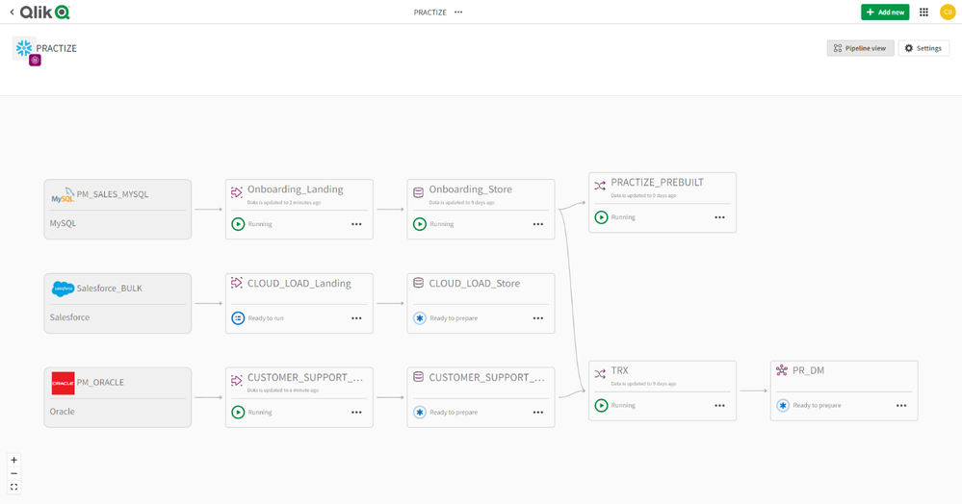Open Onboarding_Store three-dot menu
Screen dimensions: 962x504
[538, 224]
